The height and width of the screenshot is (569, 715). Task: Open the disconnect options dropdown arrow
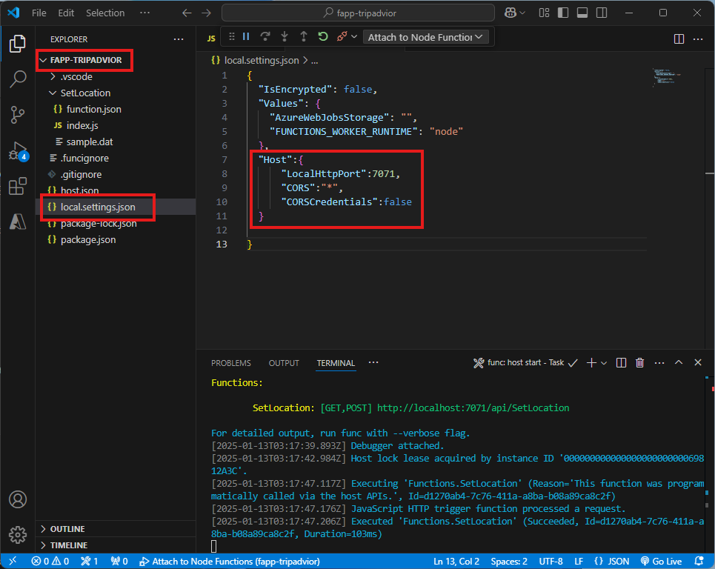click(x=354, y=36)
